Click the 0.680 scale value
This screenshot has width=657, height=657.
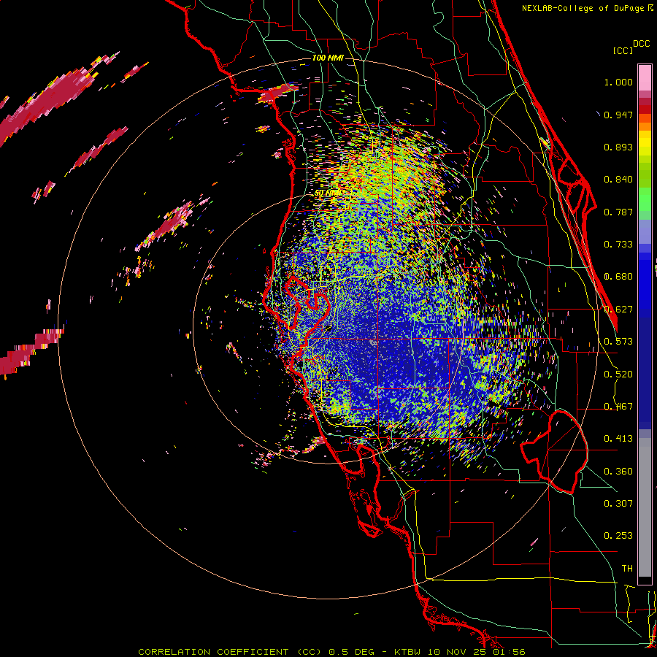618,277
